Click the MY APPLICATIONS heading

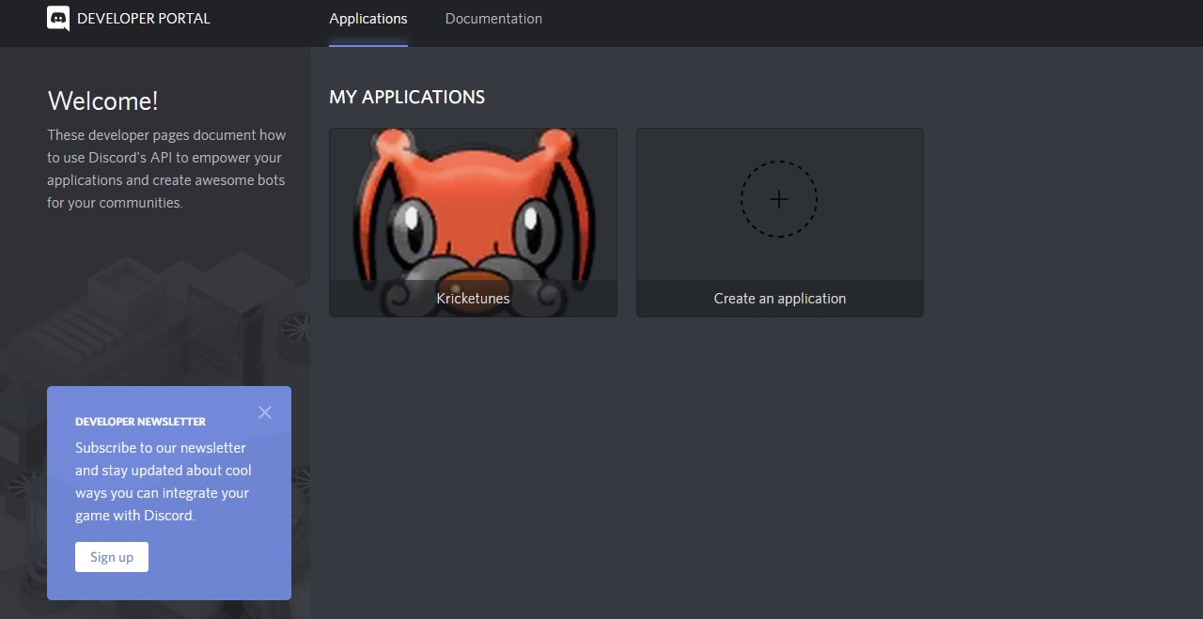(407, 98)
